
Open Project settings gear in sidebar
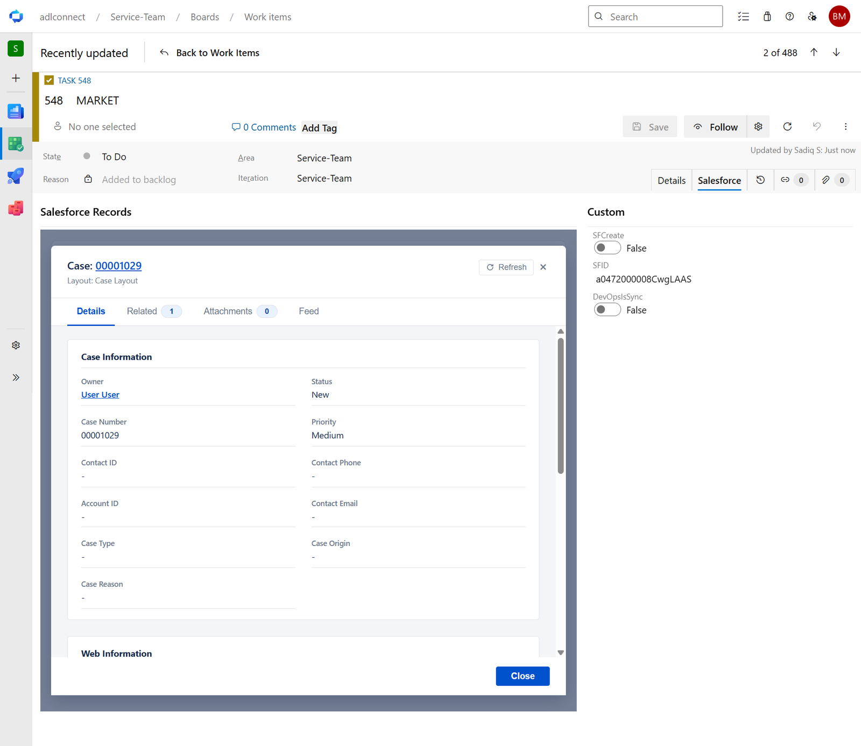point(16,345)
